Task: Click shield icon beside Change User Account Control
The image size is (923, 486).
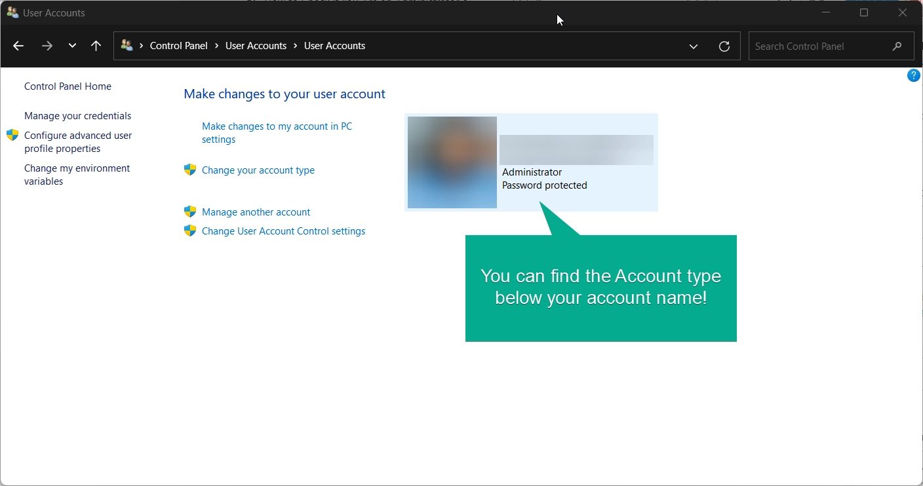Action: pyautogui.click(x=190, y=231)
